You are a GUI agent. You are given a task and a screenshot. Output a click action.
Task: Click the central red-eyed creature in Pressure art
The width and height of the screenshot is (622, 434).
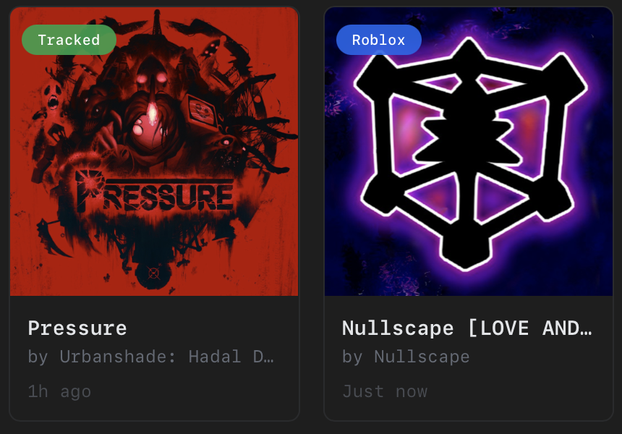(151, 107)
